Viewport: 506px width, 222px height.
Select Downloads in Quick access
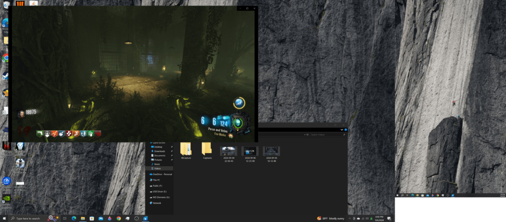point(160,151)
